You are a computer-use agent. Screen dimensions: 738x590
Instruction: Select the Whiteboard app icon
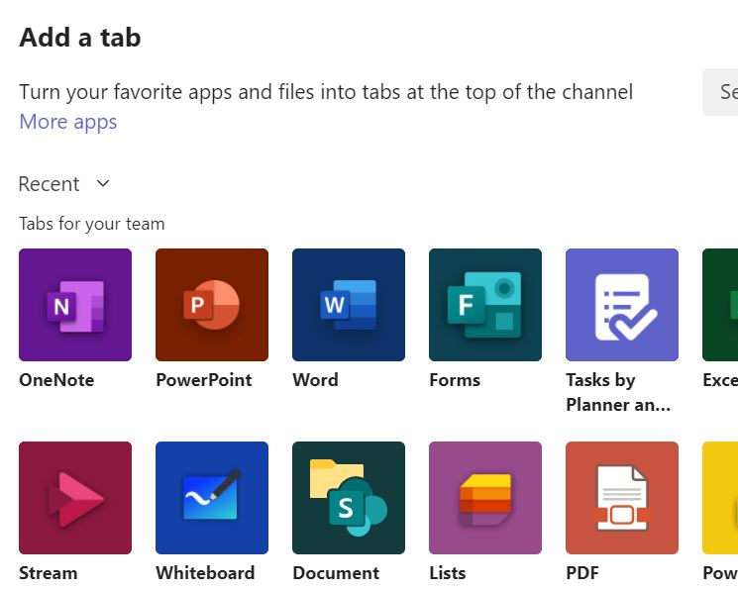pyautogui.click(x=212, y=498)
